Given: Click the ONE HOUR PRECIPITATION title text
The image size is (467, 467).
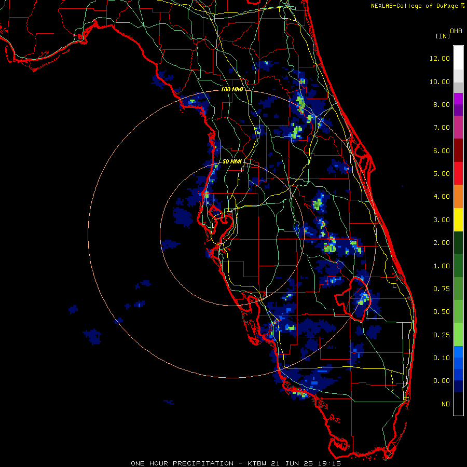Looking at the screenshot, I should pyautogui.click(x=182, y=463).
